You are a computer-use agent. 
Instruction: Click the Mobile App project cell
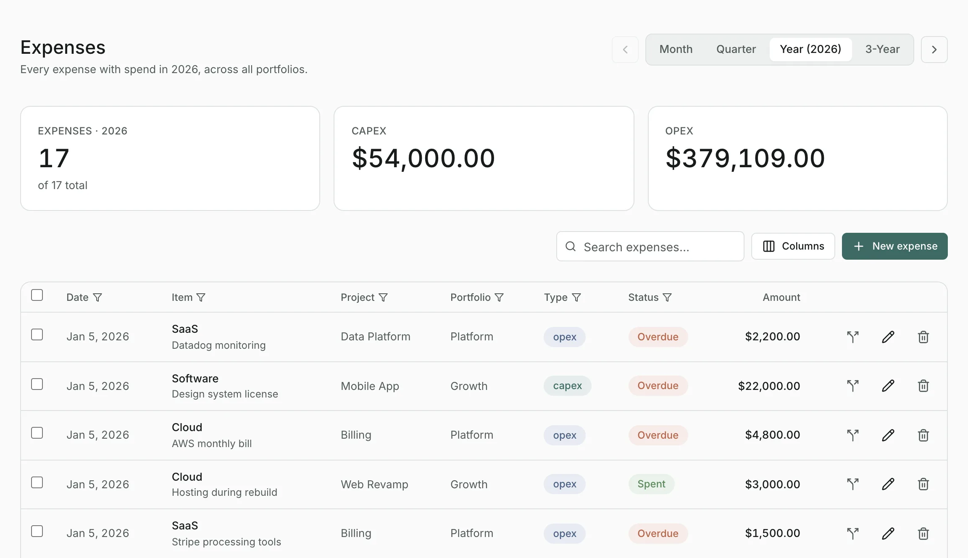click(370, 386)
